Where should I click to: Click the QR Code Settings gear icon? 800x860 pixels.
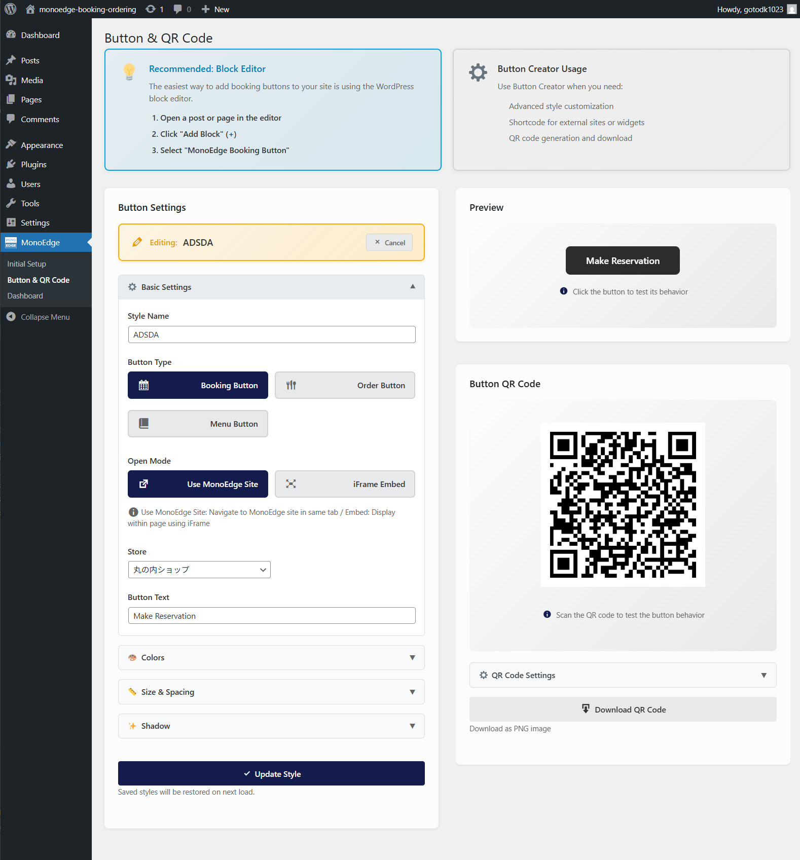[484, 675]
